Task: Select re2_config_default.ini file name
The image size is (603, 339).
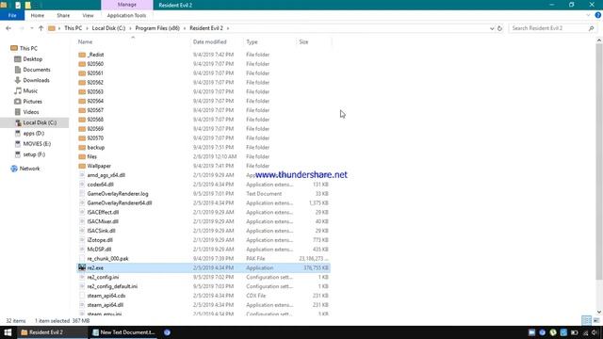Action: (112, 286)
